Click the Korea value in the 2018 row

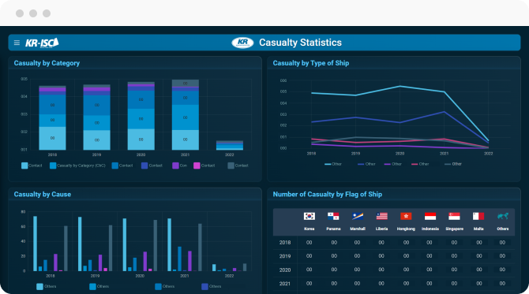coord(309,243)
